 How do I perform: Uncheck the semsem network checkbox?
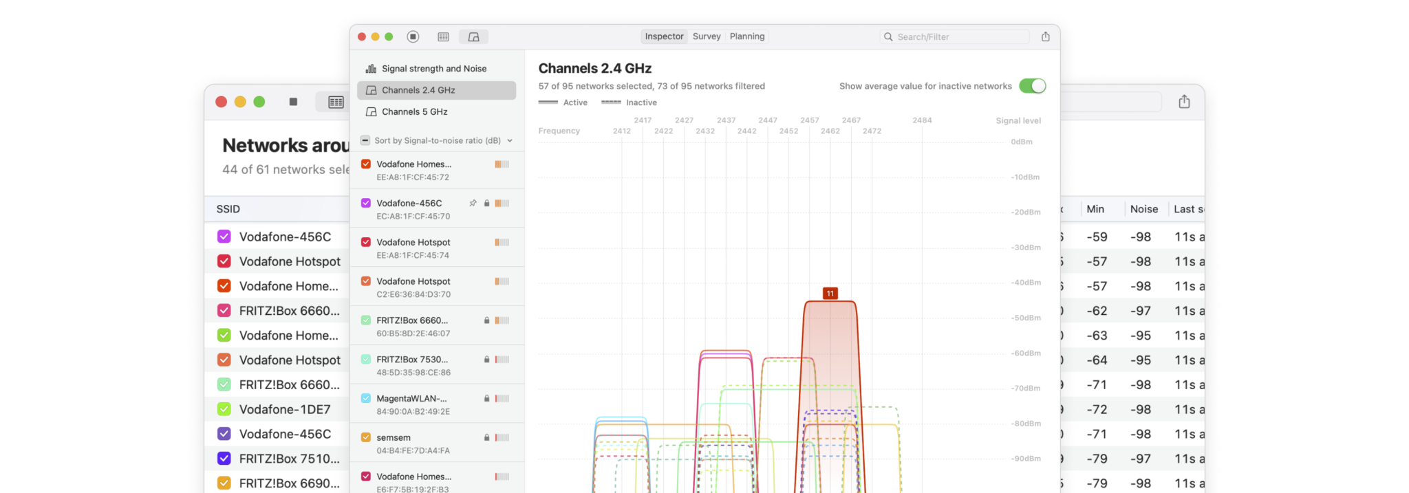click(366, 438)
